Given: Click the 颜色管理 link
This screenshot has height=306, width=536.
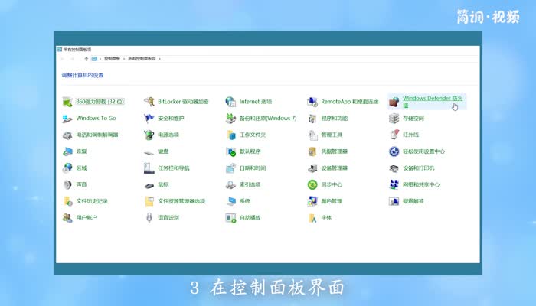Looking at the screenshot, I should [332, 201].
